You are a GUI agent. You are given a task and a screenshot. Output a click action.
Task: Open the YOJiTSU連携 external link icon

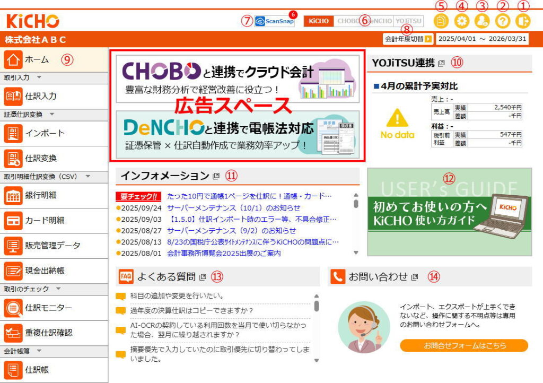click(442, 63)
